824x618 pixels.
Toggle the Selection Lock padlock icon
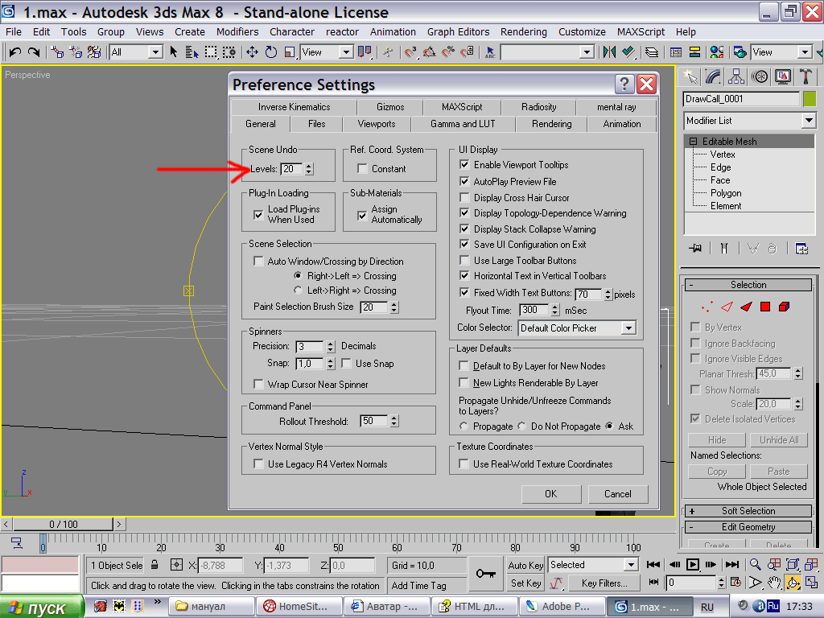[154, 565]
